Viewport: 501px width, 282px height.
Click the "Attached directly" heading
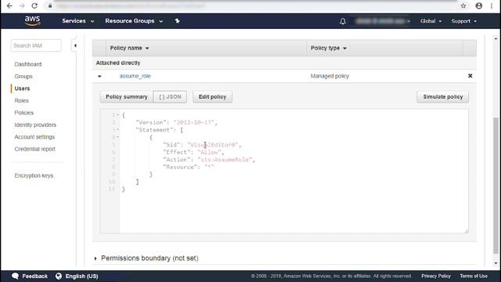coord(118,63)
